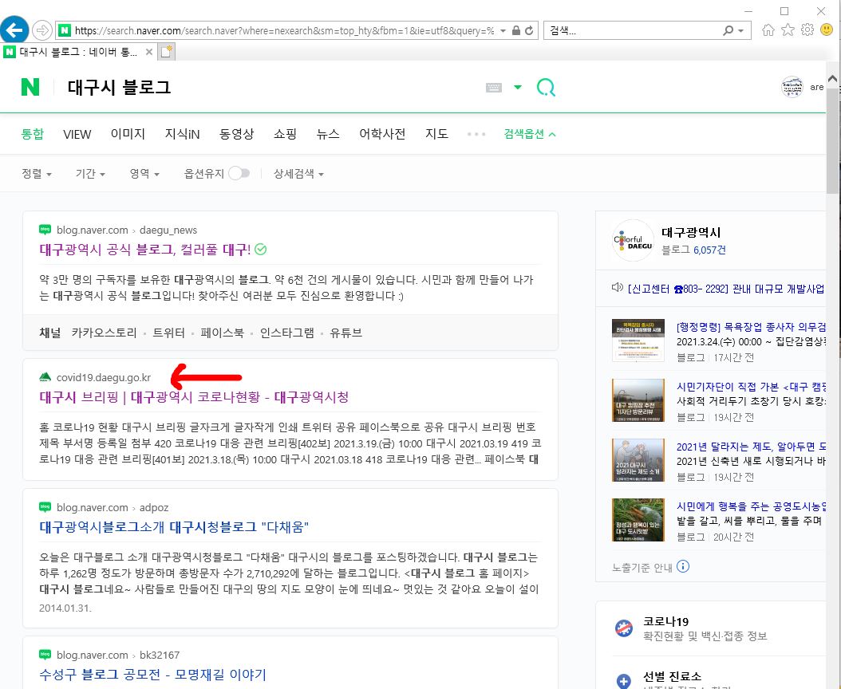Open thumbnail for 2021년 달라지는 제도 post
The height and width of the screenshot is (689, 841).
pos(638,460)
